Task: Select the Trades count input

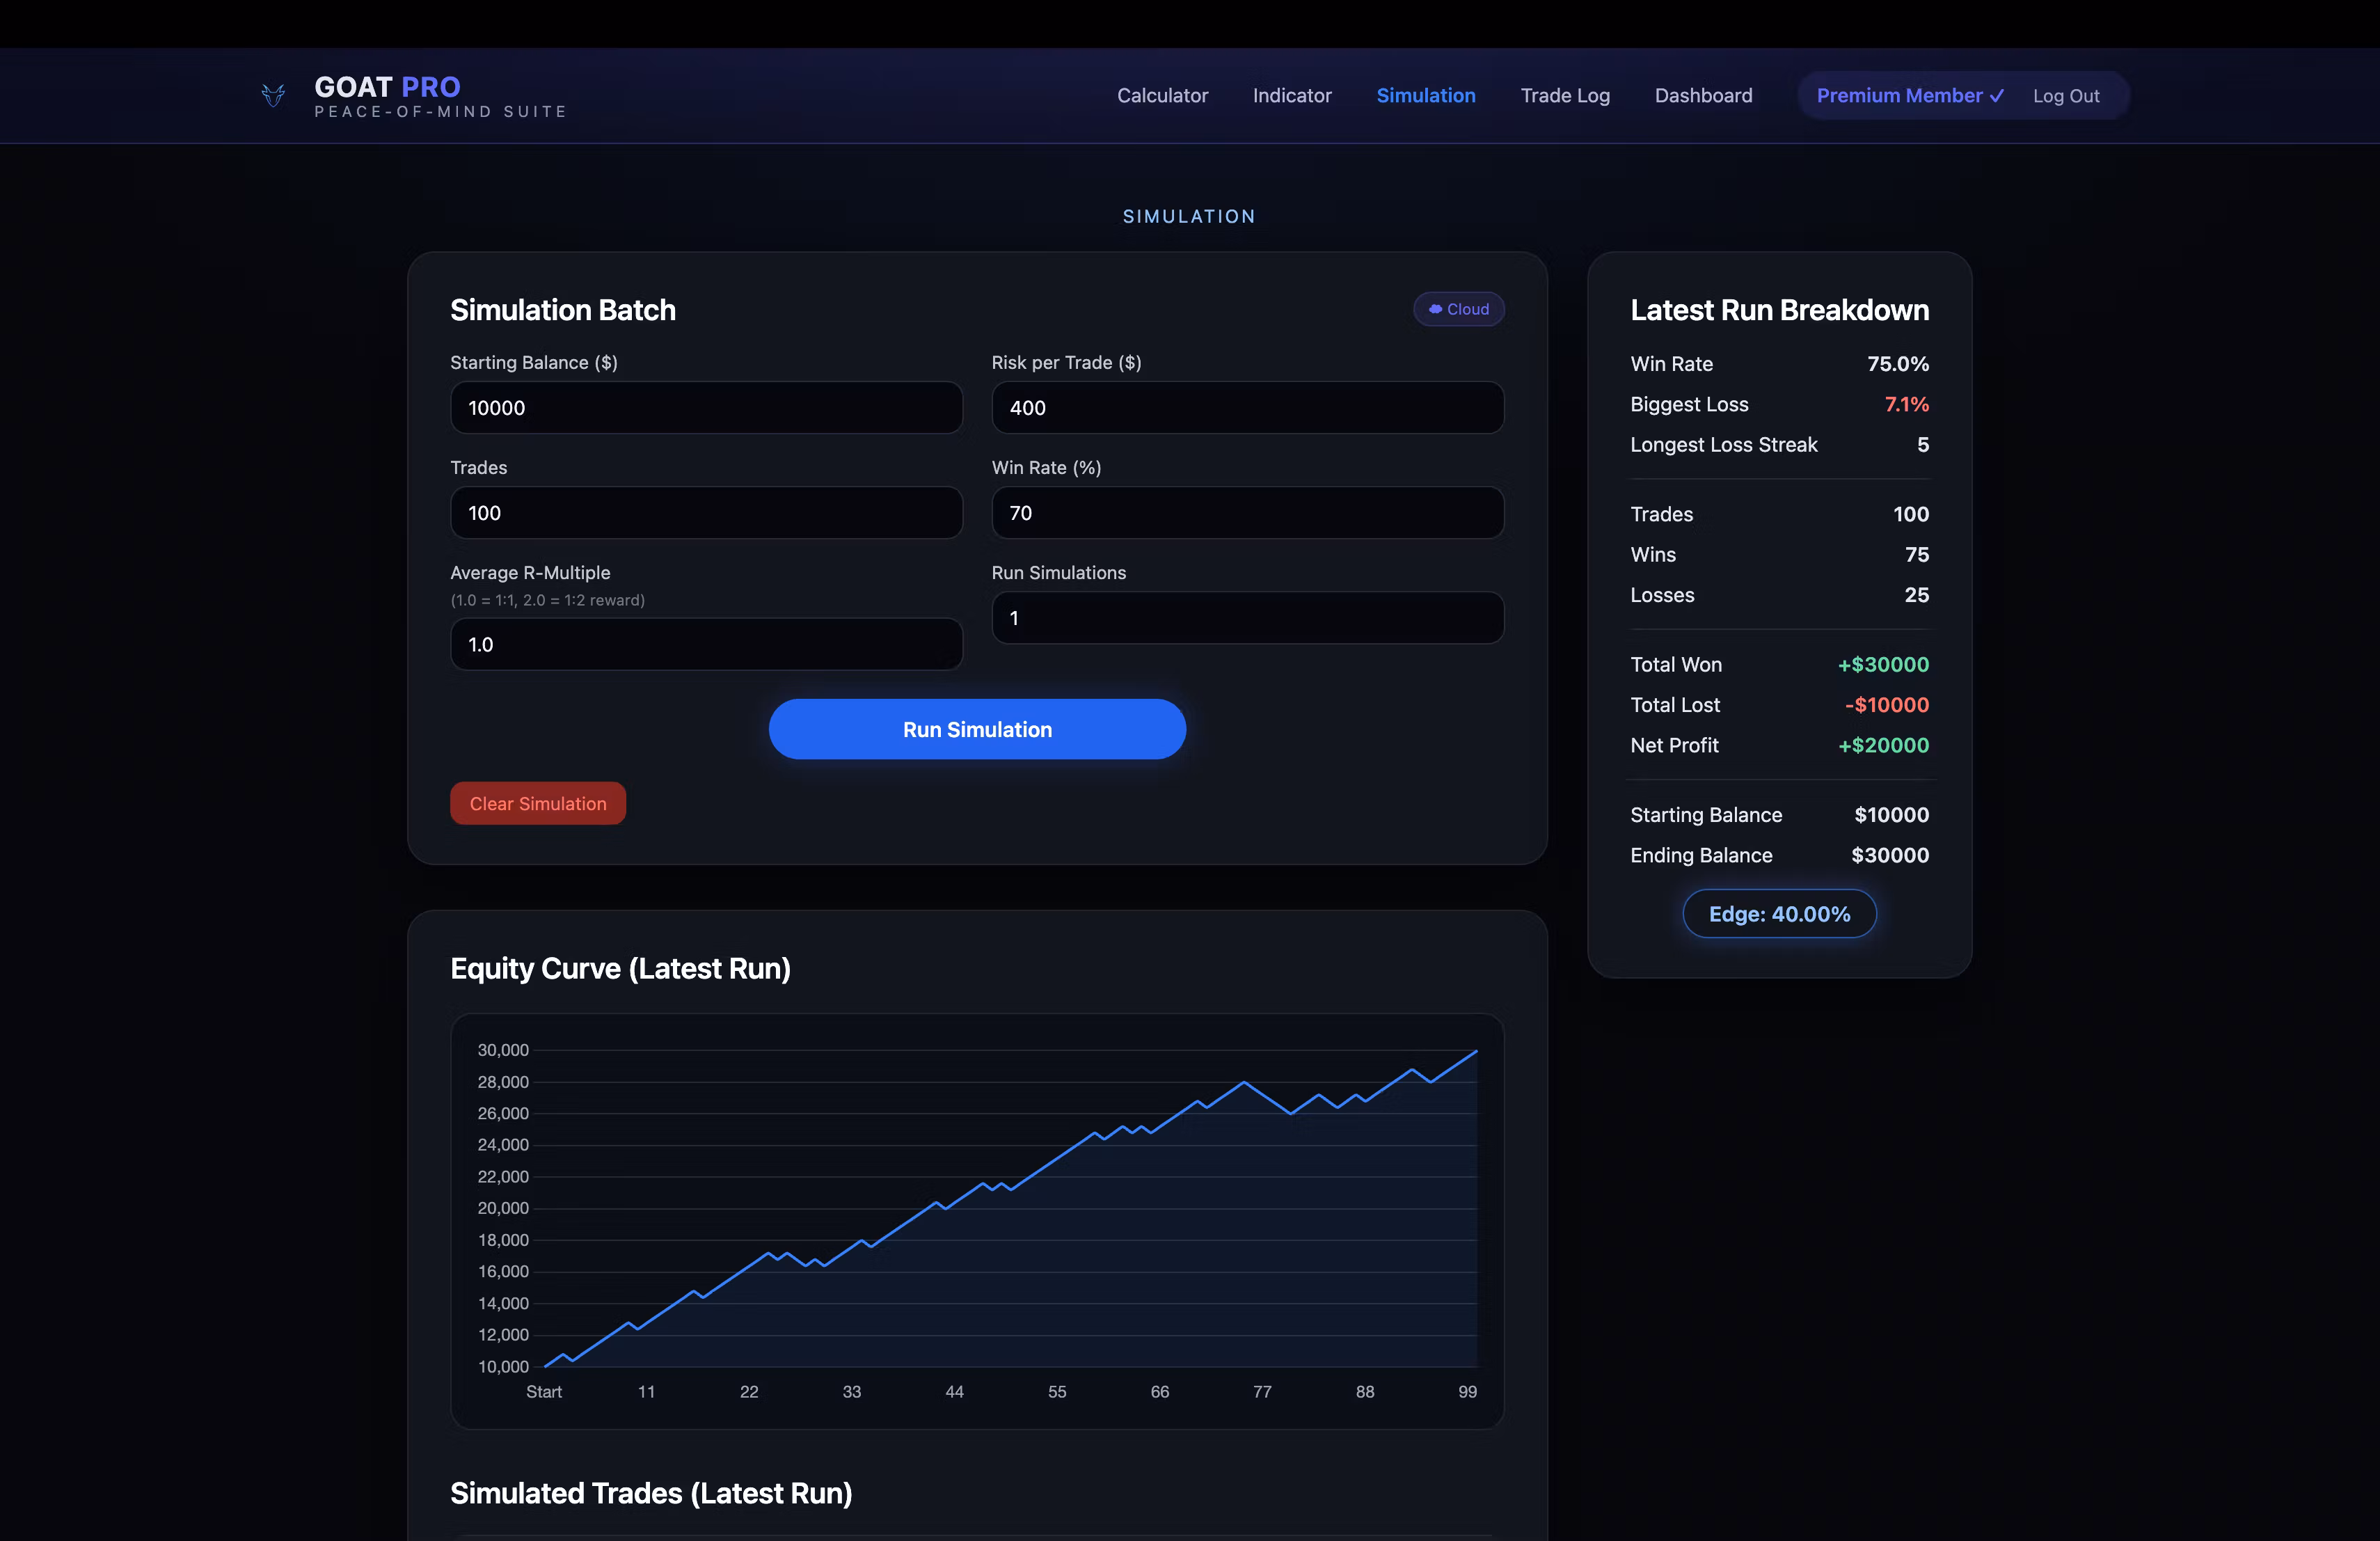Action: [706, 513]
